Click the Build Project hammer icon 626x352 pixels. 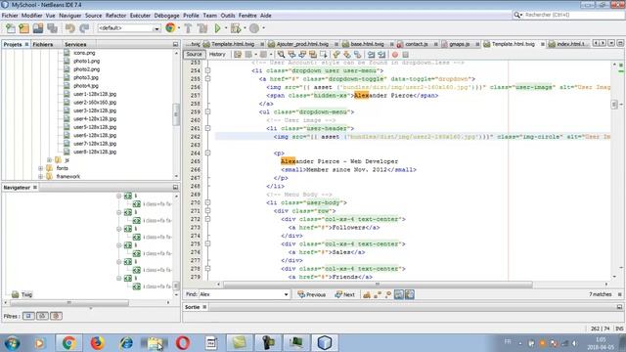coord(188,28)
